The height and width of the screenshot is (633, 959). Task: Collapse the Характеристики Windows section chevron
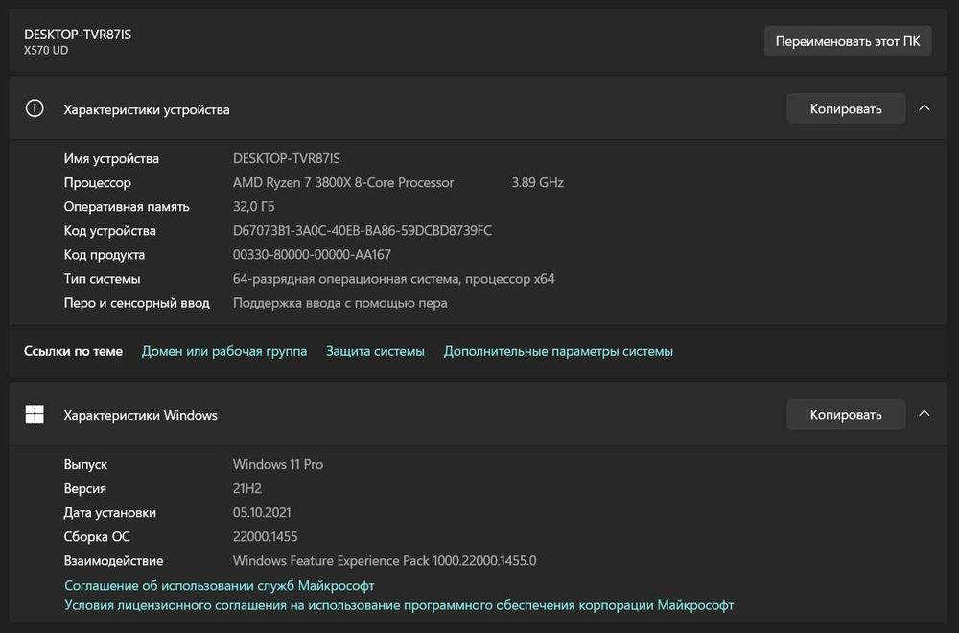point(924,414)
